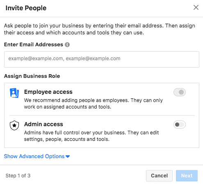Select the Admin access heading

tap(43, 124)
